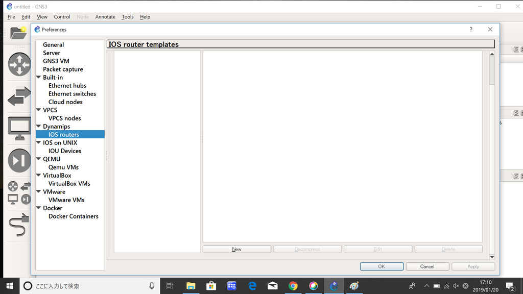The image size is (523, 294).
Task: Open File Explorer from taskbar
Action: (x=191, y=286)
